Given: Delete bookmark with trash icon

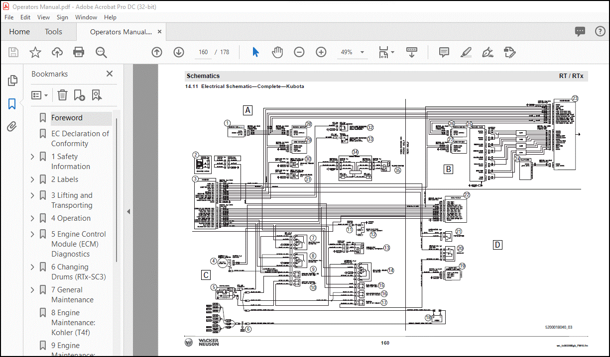Looking at the screenshot, I should click(x=62, y=95).
